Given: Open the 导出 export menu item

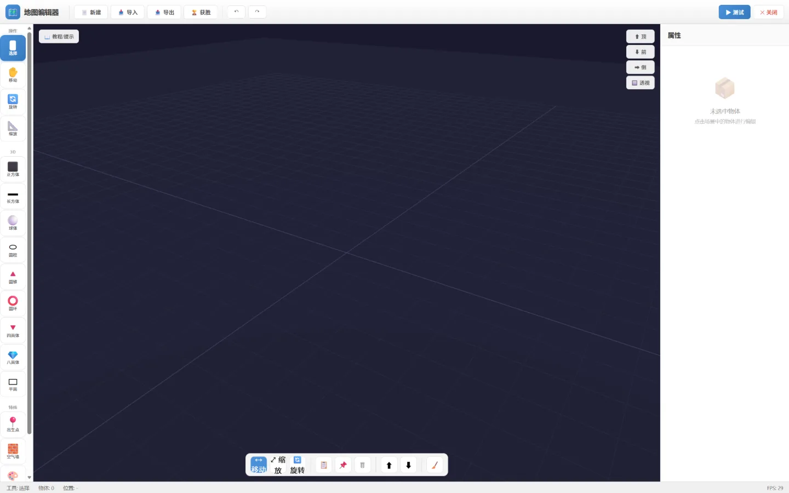Looking at the screenshot, I should (x=164, y=12).
